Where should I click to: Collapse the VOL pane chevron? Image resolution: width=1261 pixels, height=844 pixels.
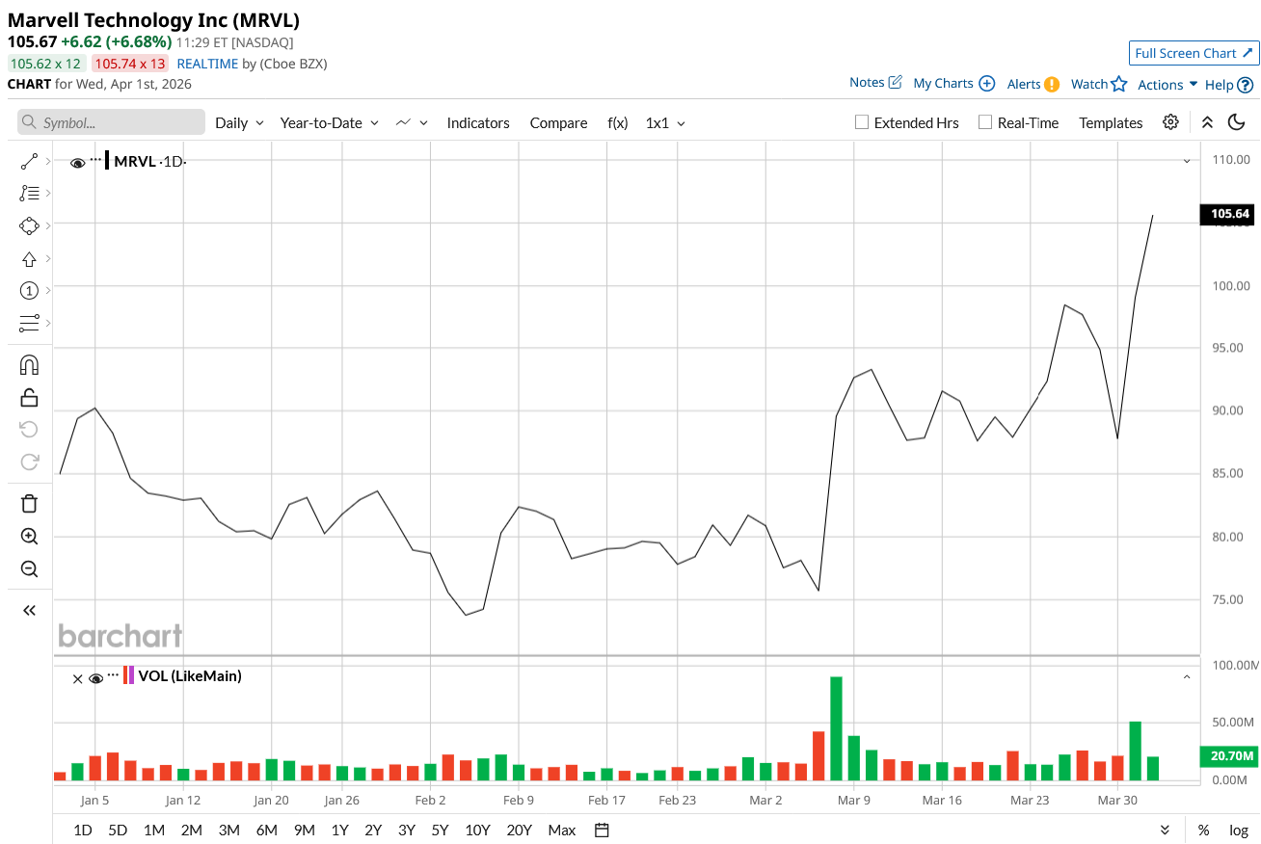(x=1187, y=677)
